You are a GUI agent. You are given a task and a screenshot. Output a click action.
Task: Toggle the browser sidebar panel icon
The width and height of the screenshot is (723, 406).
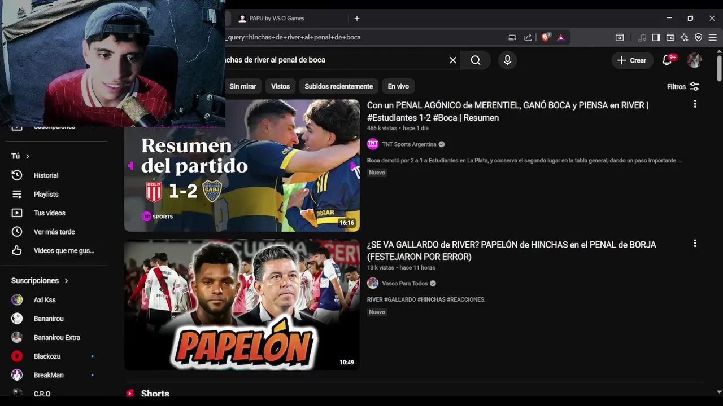click(656, 37)
